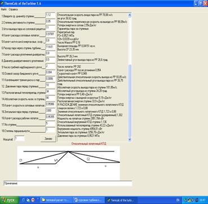Click the Пуск start button
The height and width of the screenshot is (204, 208).
(10, 200)
